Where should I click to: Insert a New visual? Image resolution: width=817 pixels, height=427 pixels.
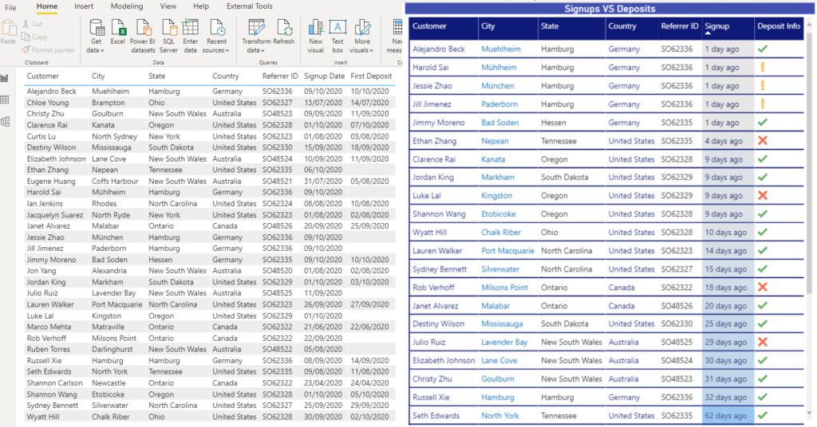(316, 28)
